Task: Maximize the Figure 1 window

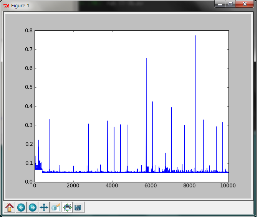Action: click(x=230, y=4)
